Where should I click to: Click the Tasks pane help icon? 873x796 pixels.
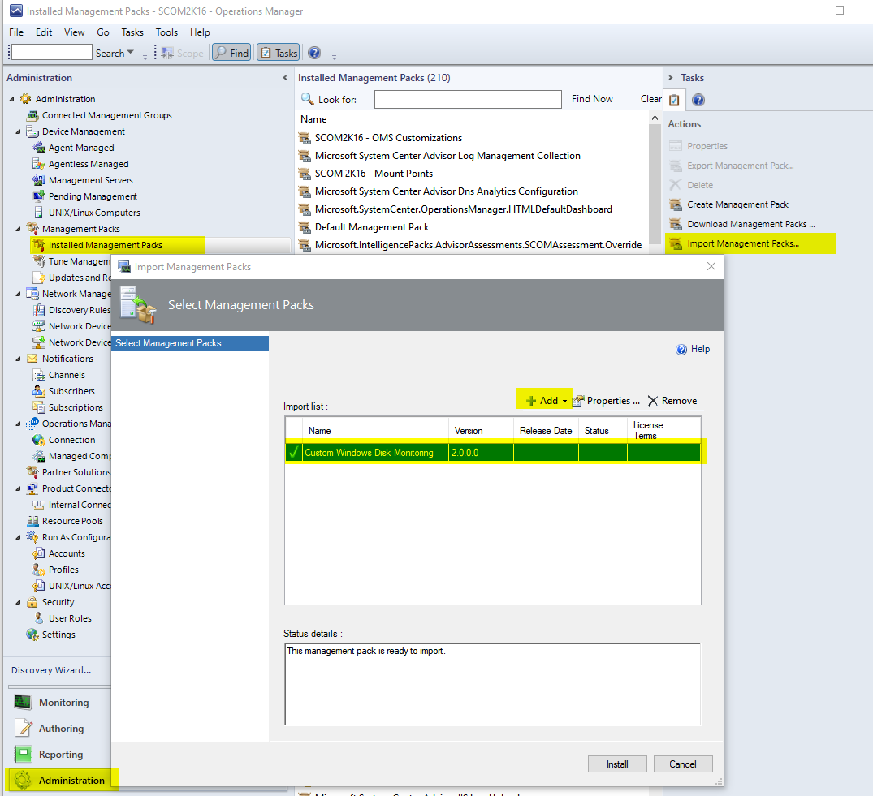coord(698,100)
